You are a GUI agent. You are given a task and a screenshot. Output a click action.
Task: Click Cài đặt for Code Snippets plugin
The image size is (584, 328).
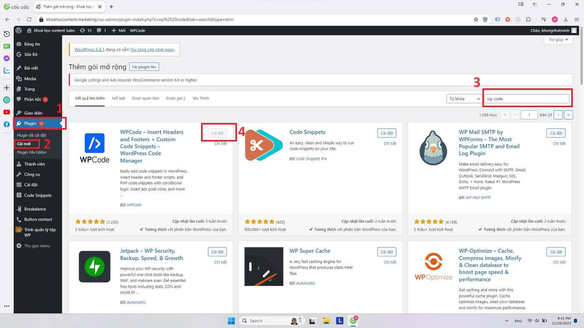click(387, 133)
